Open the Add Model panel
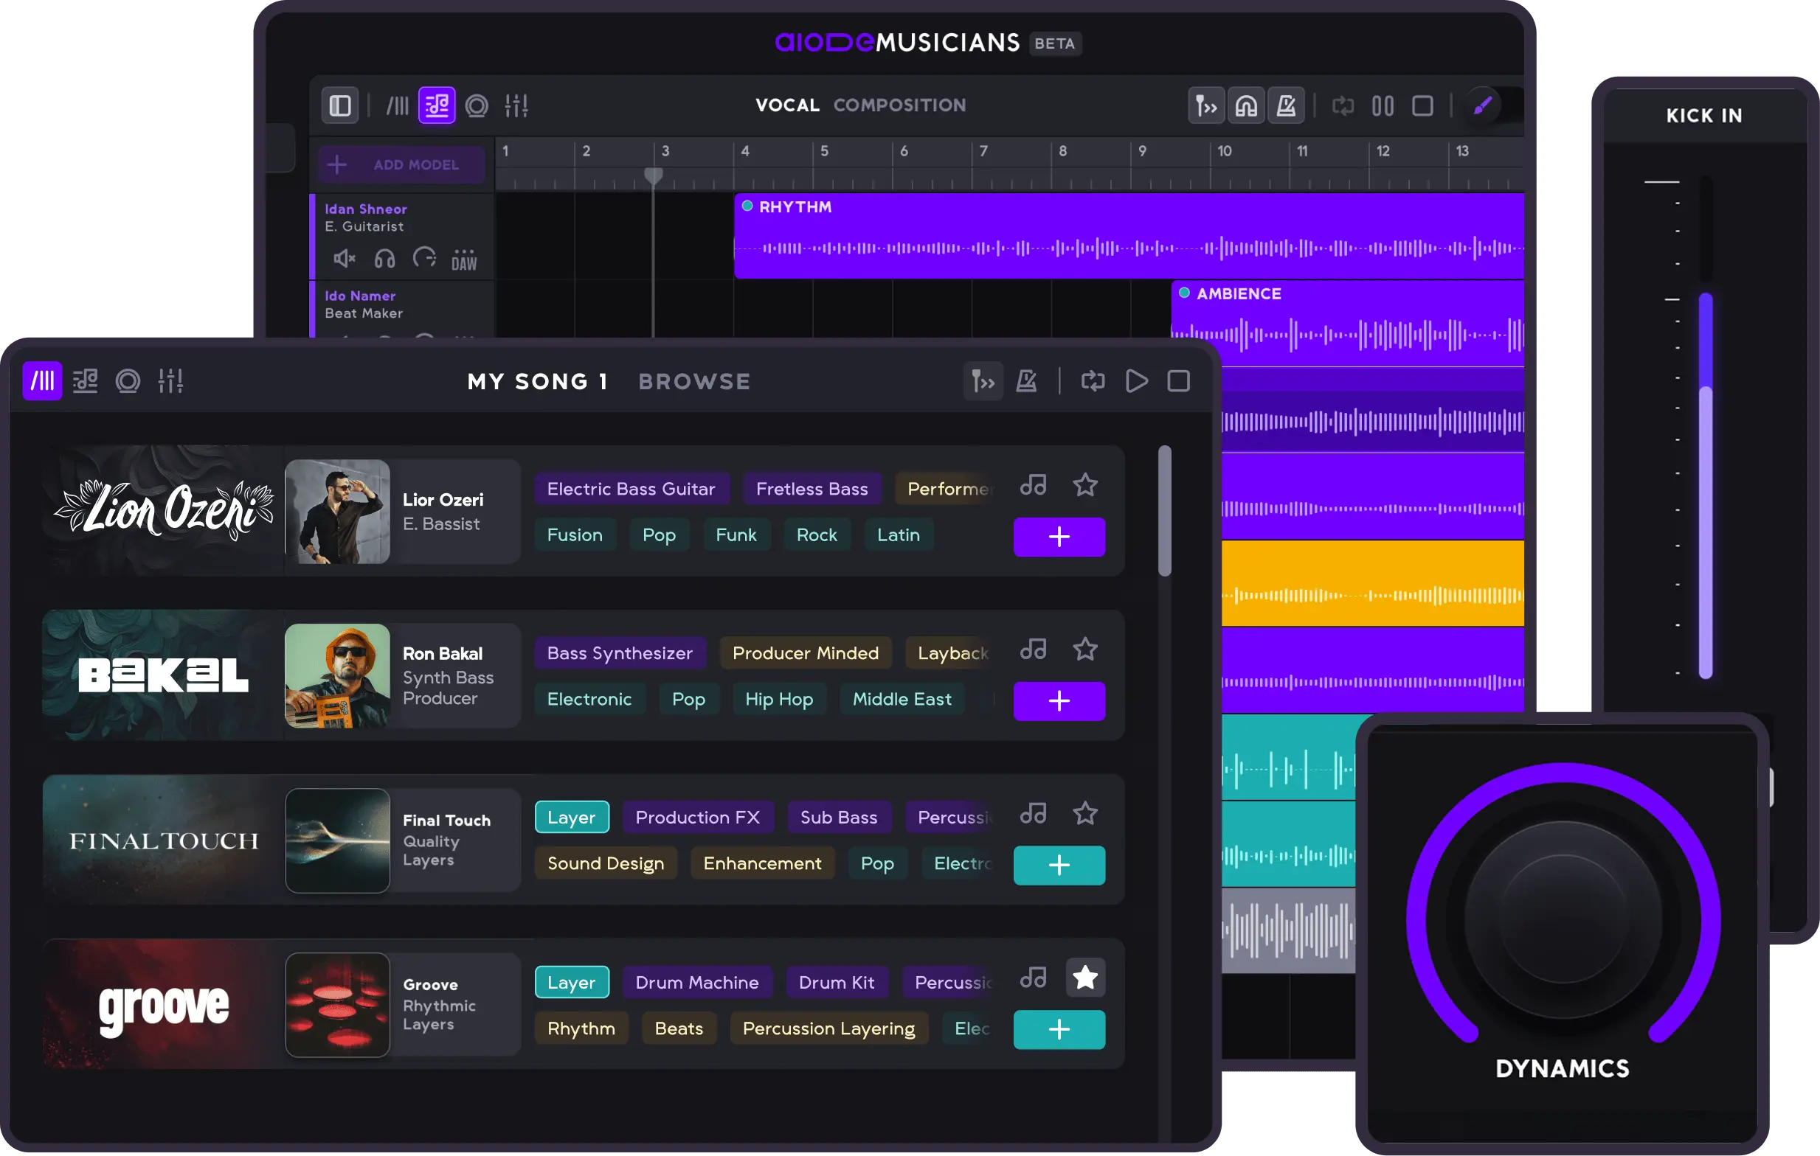 pos(401,164)
